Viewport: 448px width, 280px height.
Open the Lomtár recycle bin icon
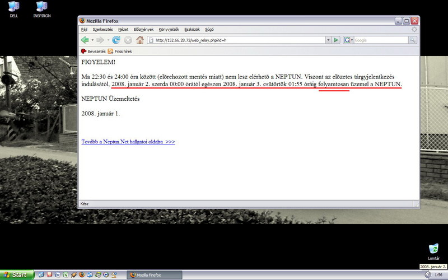click(433, 251)
